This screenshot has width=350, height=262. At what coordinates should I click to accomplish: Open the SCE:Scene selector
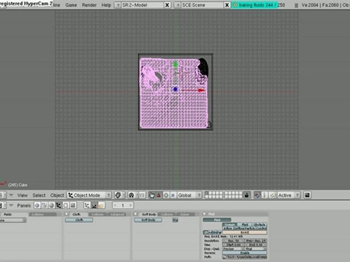(178, 5)
